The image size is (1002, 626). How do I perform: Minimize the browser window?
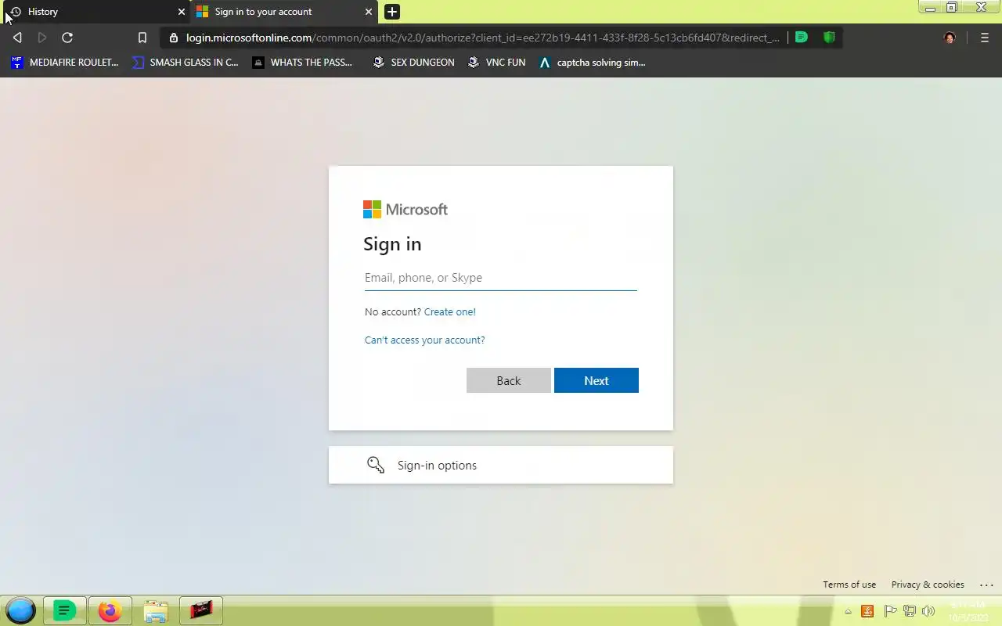click(930, 8)
